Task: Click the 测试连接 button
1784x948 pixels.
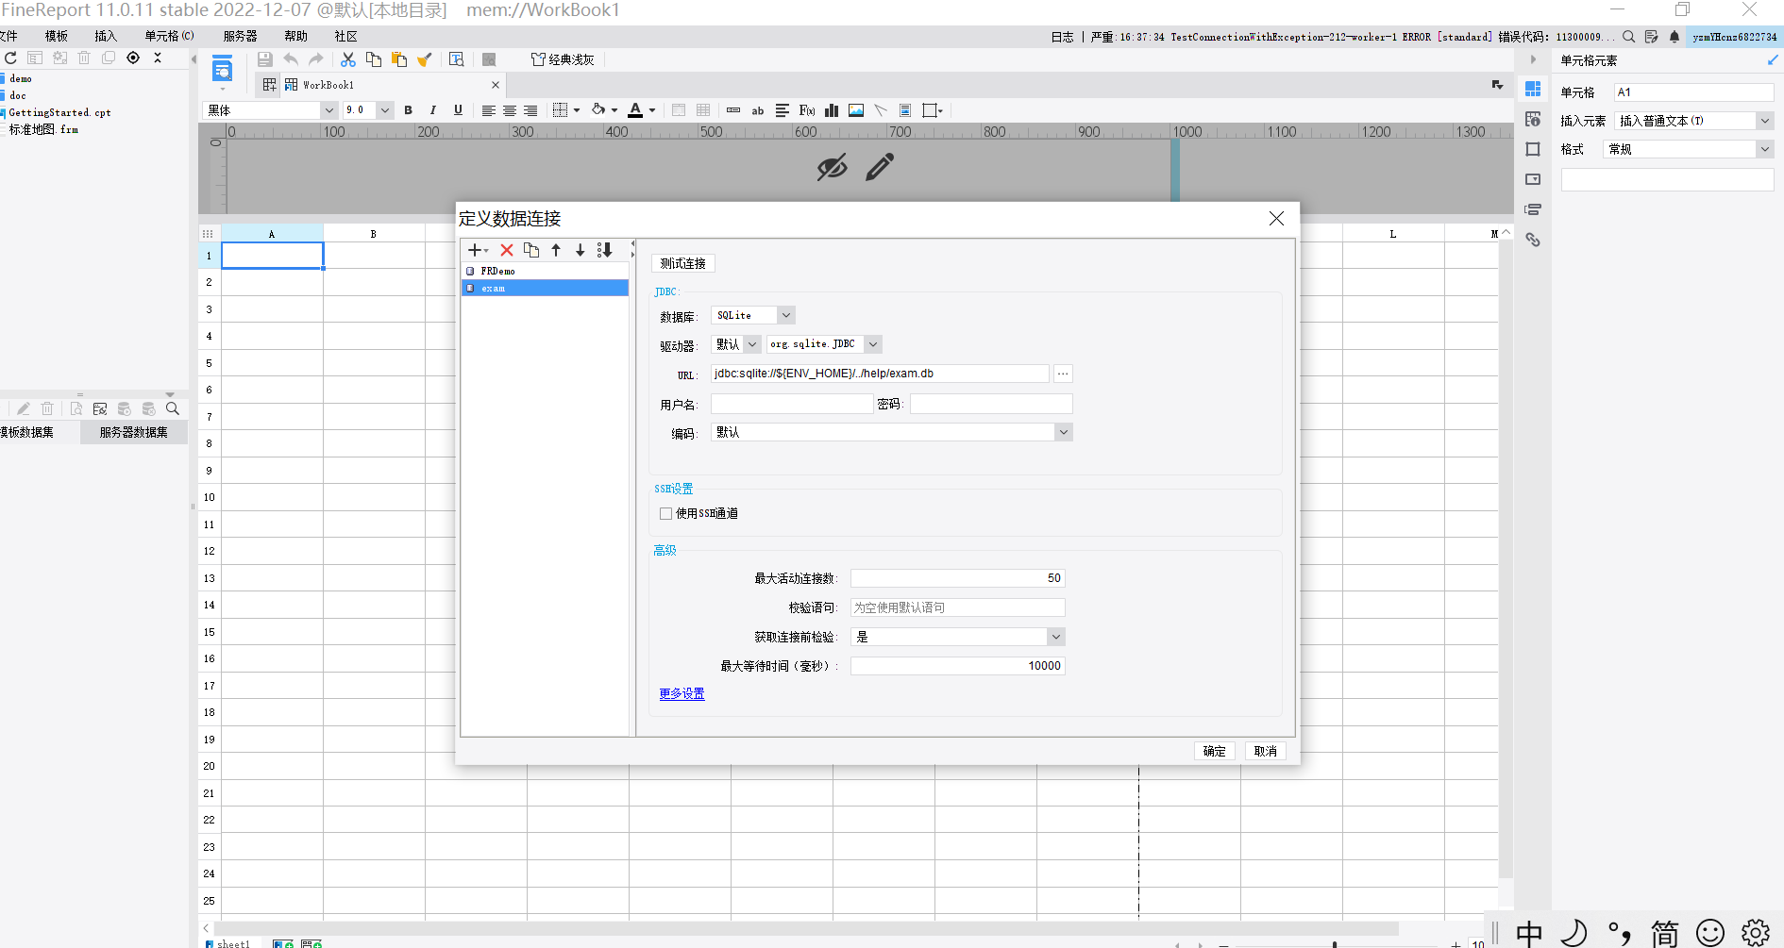Action: click(682, 263)
